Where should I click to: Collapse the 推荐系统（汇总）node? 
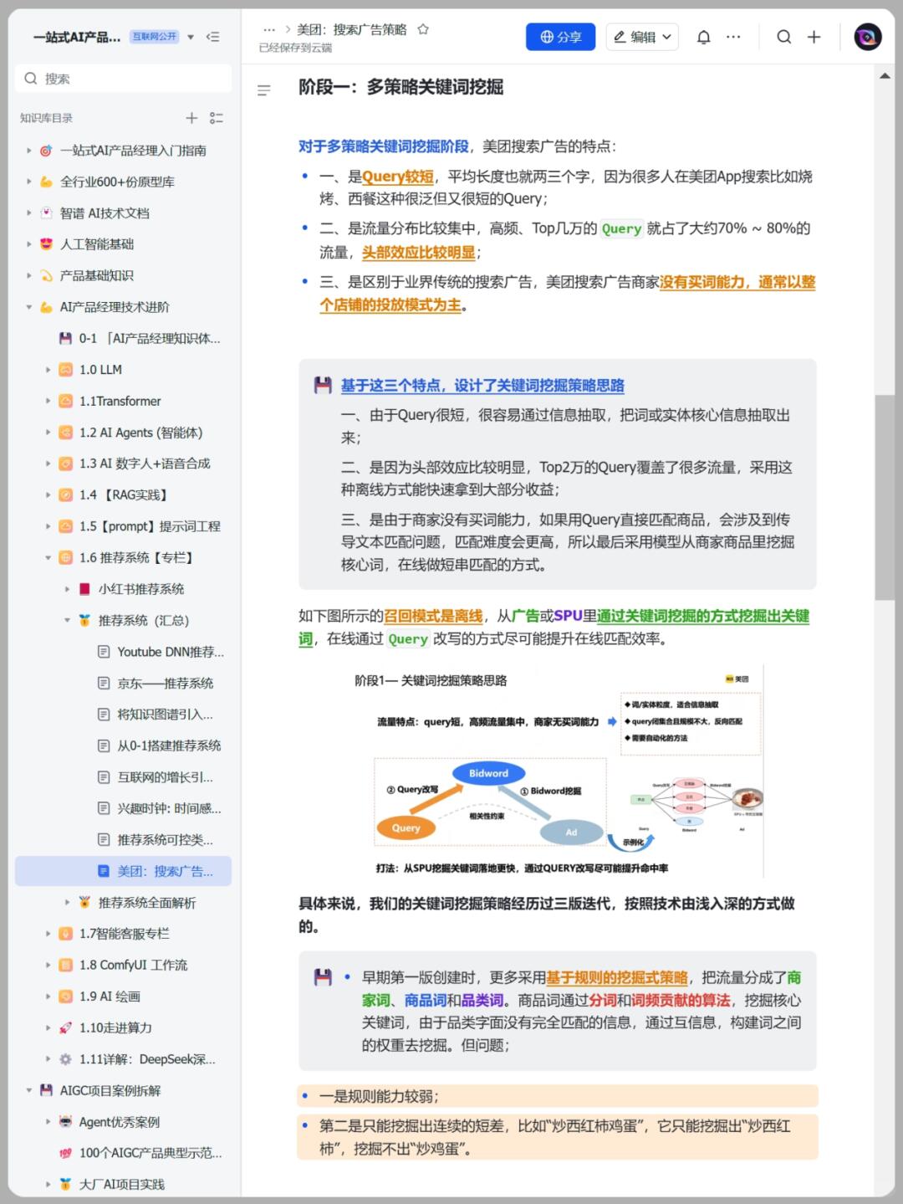[x=67, y=620]
